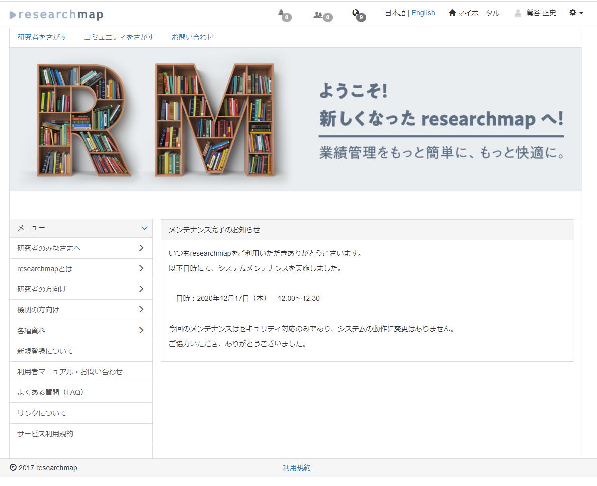Open よくある質問（FAQ） menu entry
Image resolution: width=597 pixels, height=486 pixels.
pos(80,392)
